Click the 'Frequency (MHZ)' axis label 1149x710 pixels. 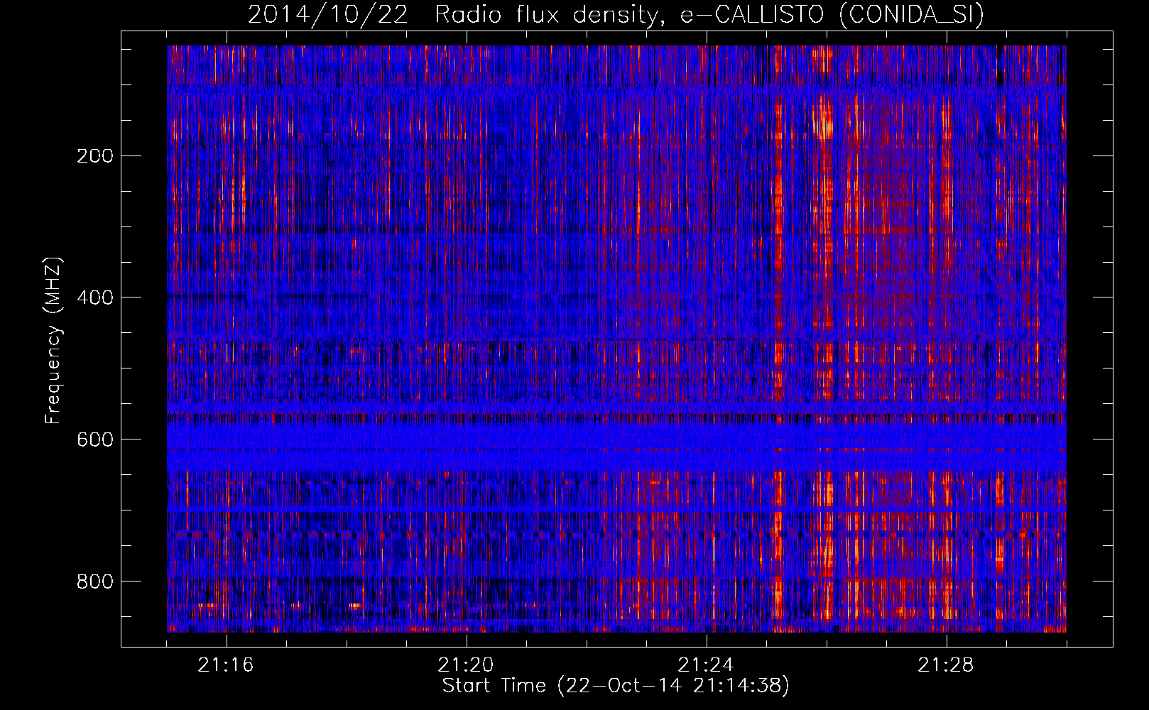click(53, 341)
